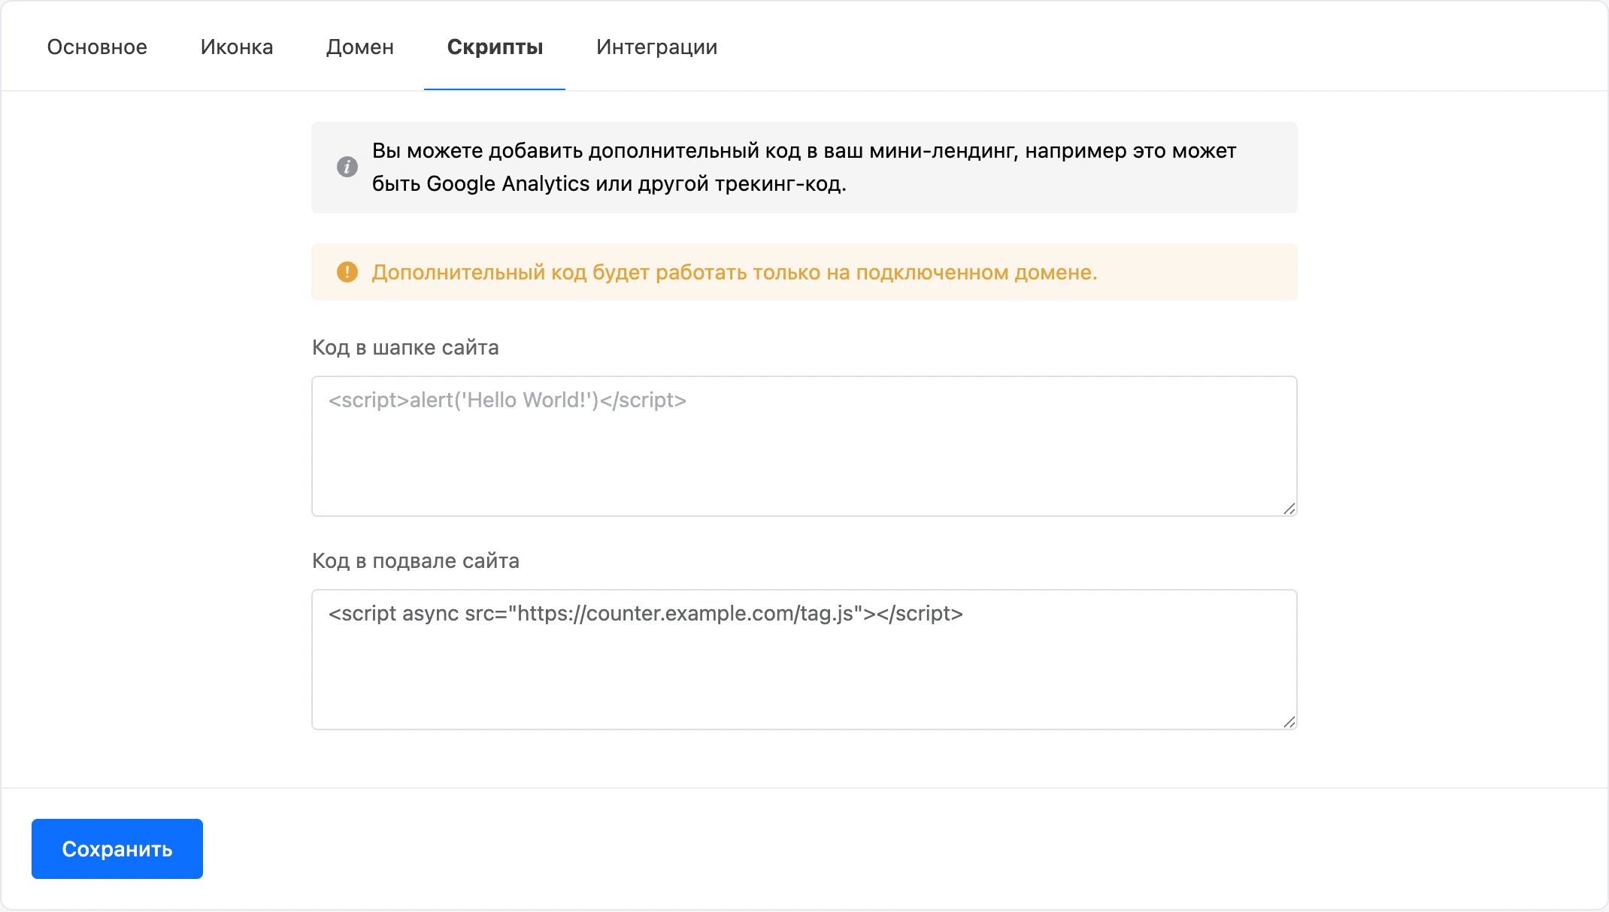Click the gray info icon in notice

click(x=347, y=167)
